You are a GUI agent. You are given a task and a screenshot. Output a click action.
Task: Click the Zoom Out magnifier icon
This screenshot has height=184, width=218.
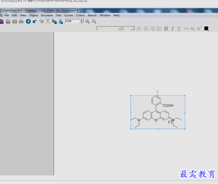(x=94, y=21)
